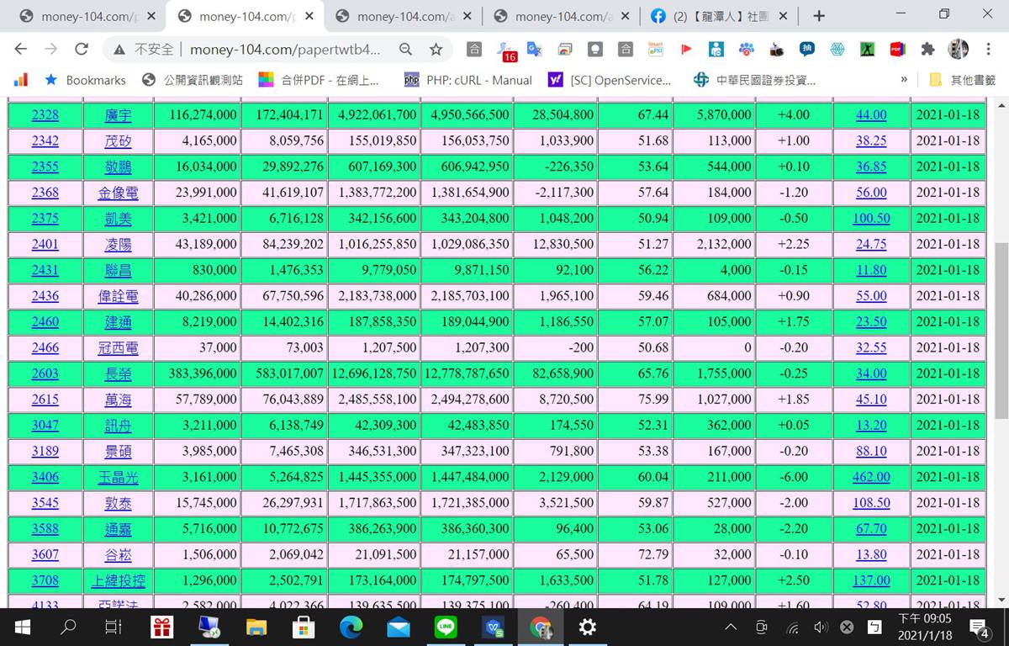This screenshot has height=646, width=1009.
Task: Open a new browser tab
Action: [819, 16]
